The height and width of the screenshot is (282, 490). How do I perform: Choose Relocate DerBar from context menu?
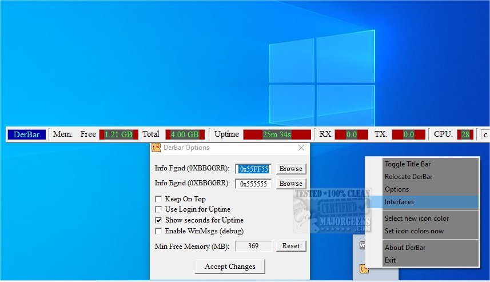point(431,177)
